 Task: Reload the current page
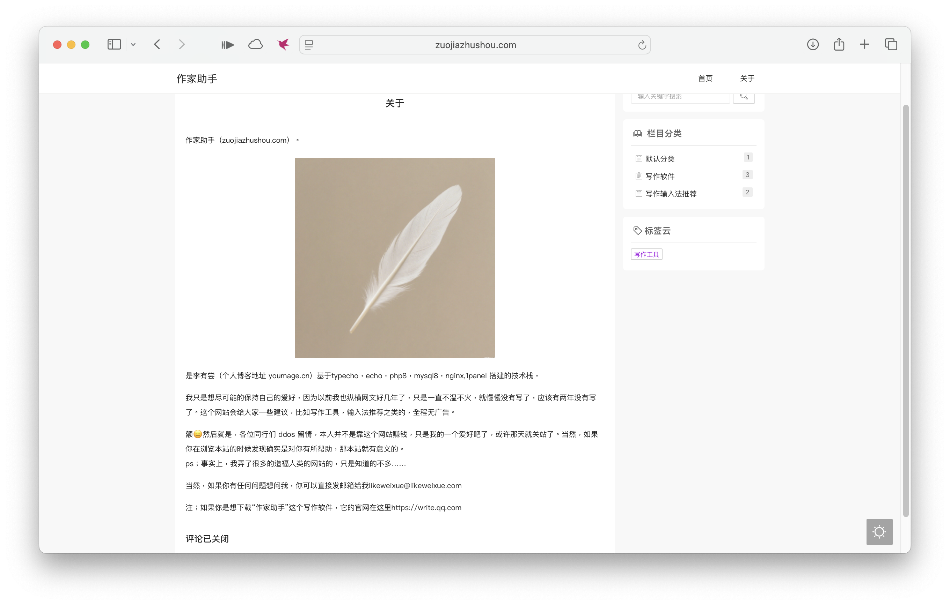[x=642, y=45]
